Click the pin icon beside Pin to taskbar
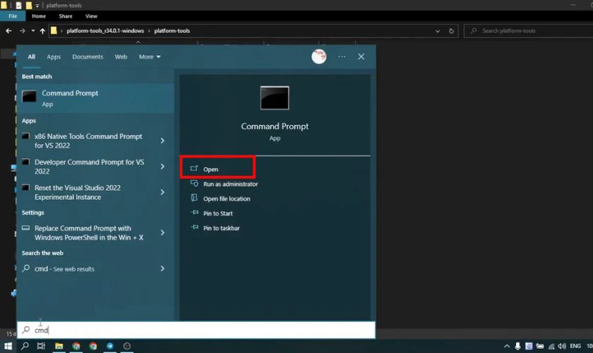Image resolution: width=593 pixels, height=353 pixels. pyautogui.click(x=194, y=227)
